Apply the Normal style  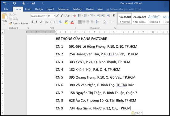click(125, 19)
